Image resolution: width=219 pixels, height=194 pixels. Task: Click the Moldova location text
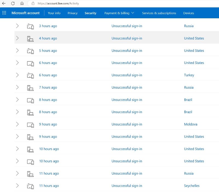tap(191, 124)
